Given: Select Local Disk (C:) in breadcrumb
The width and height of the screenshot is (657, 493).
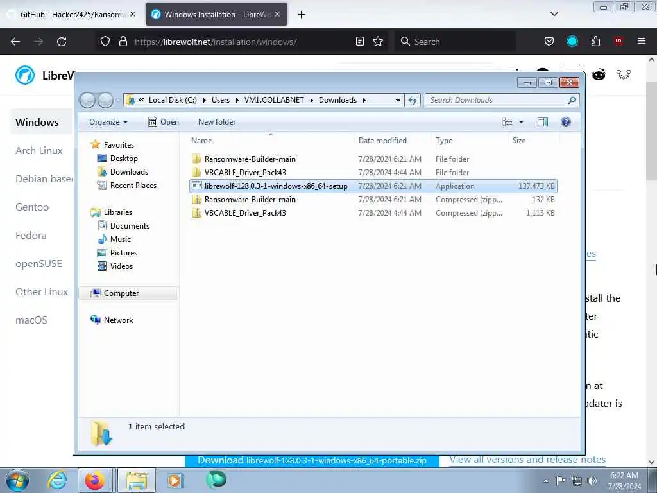Looking at the screenshot, I should (173, 100).
